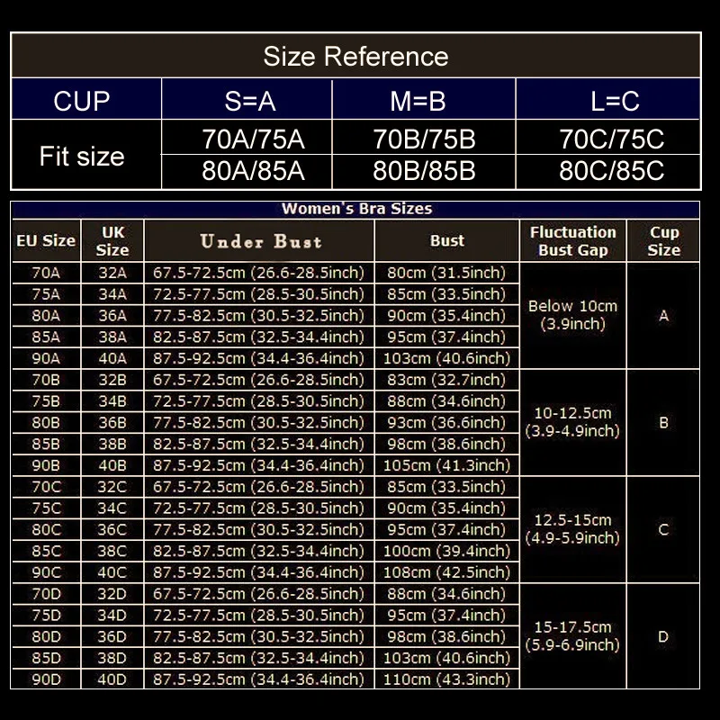Image resolution: width=720 pixels, height=720 pixels.
Task: Click the 110cm (43.3inch) bust value
Action: click(446, 679)
